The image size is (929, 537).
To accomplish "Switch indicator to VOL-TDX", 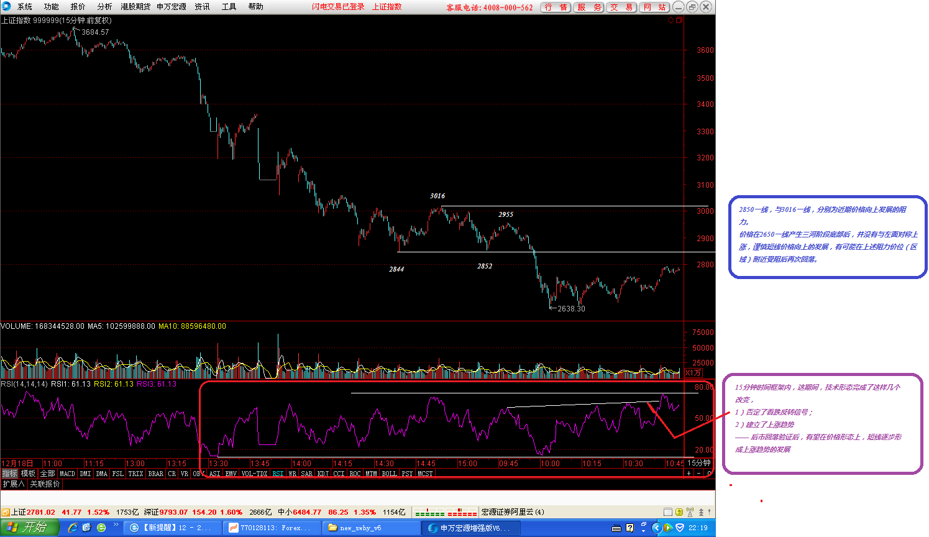I will click(x=254, y=474).
